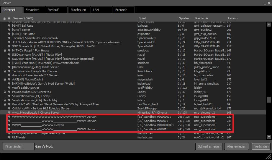Select the [SS] Sandbox #0000000001 server entry
The image size is (272, 160).
point(133,125)
